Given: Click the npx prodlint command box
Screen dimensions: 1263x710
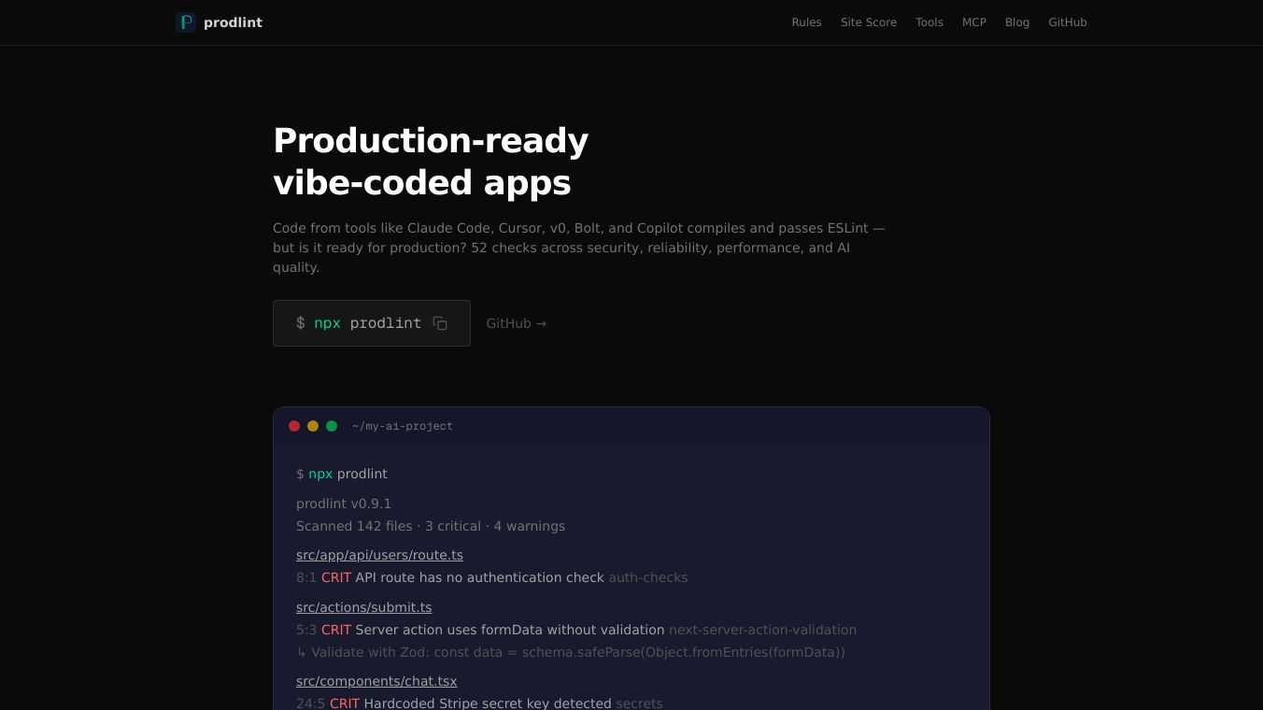Looking at the screenshot, I should (372, 323).
